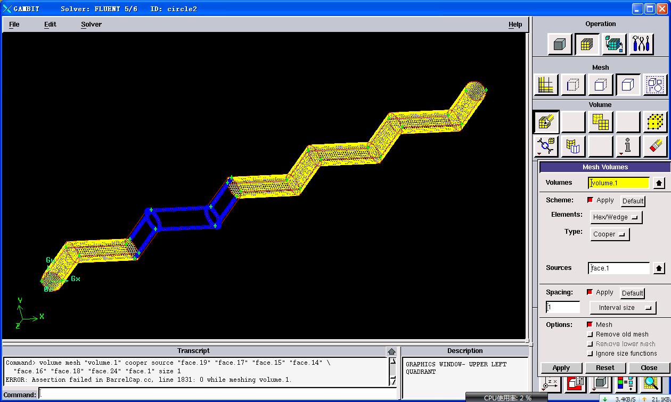The image size is (671, 402).
Task: Select the Boundary Layer mesh icon
Action: (546, 85)
